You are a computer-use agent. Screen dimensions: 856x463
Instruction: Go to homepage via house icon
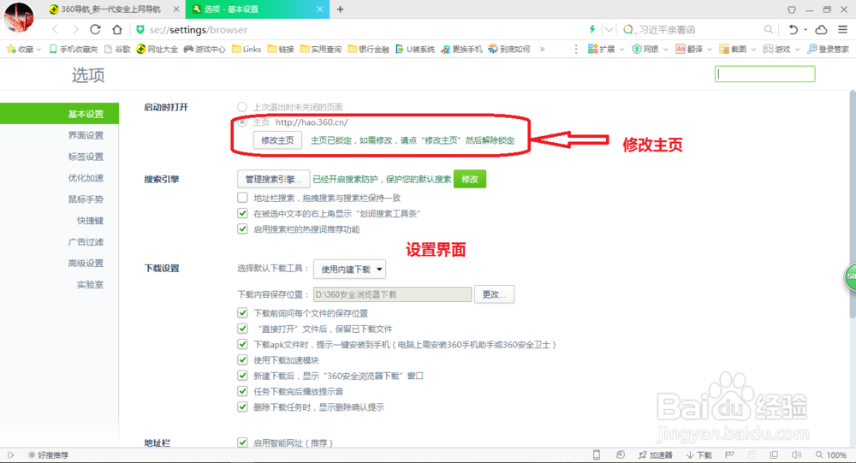(116, 29)
